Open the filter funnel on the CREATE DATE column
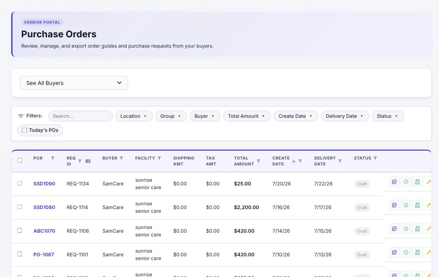The image size is (439, 277). (x=300, y=161)
